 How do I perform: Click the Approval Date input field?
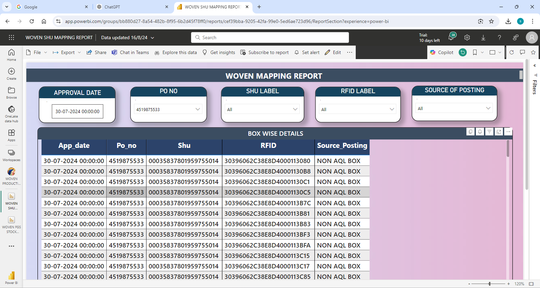pos(77,111)
